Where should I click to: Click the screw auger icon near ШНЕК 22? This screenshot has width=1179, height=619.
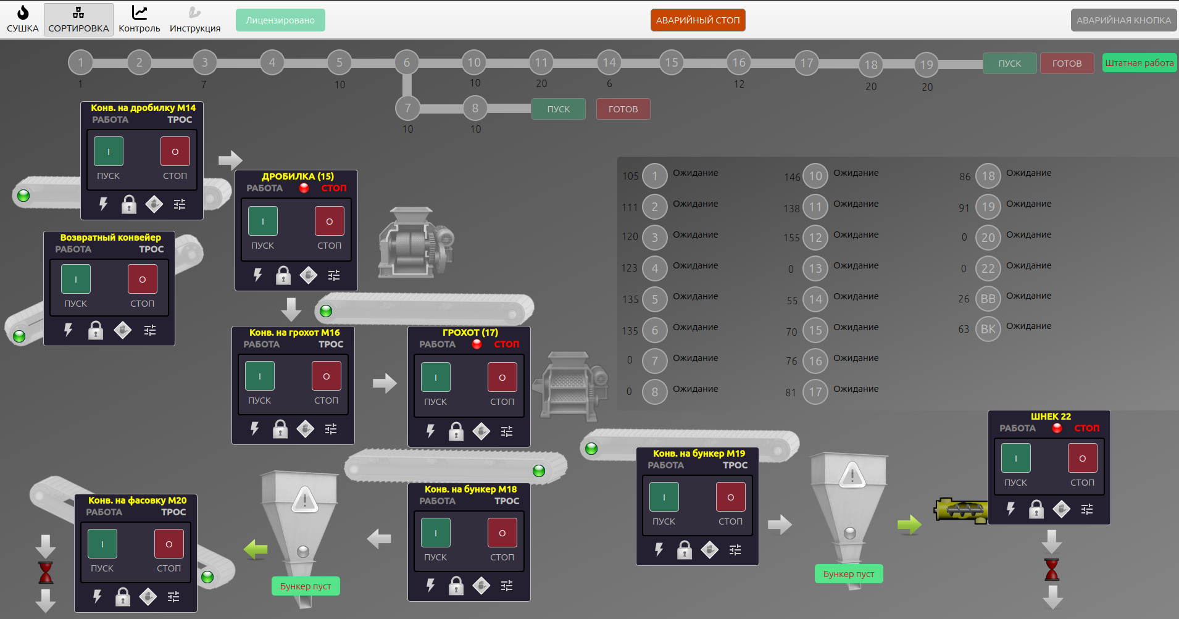click(960, 510)
